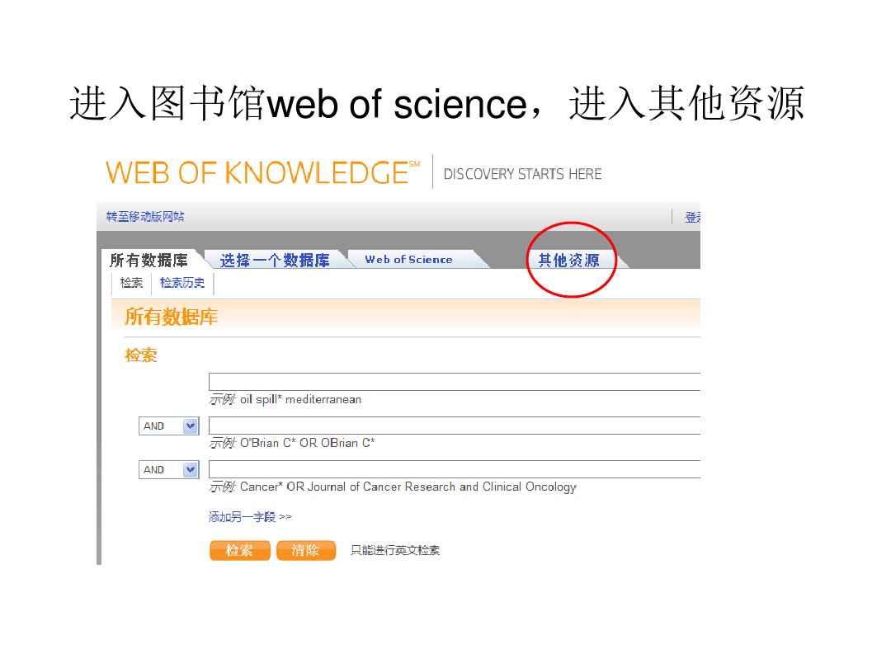Image resolution: width=891 pixels, height=668 pixels.
Task: Follow the 转至移动版网站 link
Action: coord(145,216)
